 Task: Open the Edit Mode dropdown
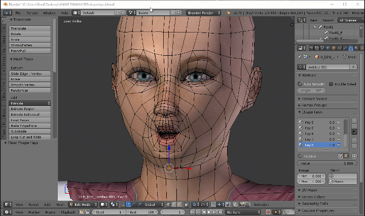84,204
